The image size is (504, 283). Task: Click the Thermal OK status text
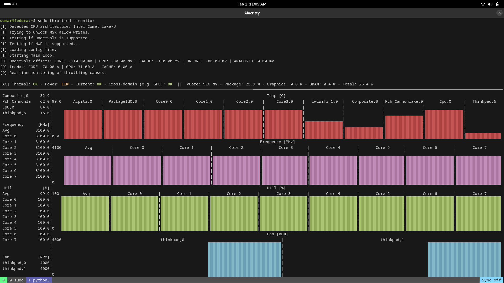[x=35, y=84]
